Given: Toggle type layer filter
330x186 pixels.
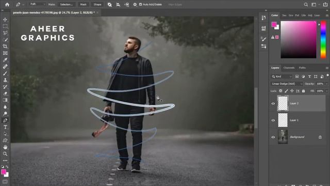Looking at the screenshot, I should (309, 76).
